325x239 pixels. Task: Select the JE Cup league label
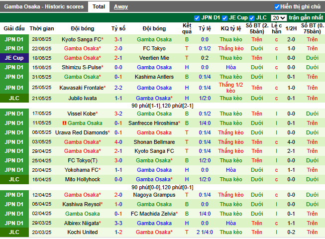14,58
